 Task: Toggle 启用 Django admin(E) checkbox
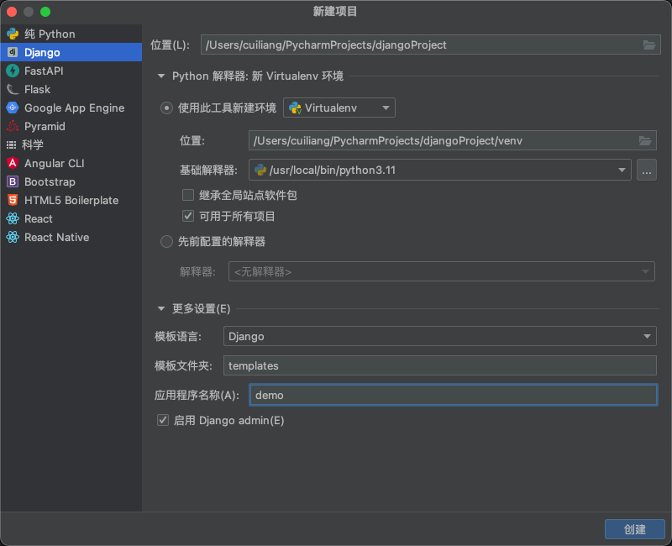point(163,420)
